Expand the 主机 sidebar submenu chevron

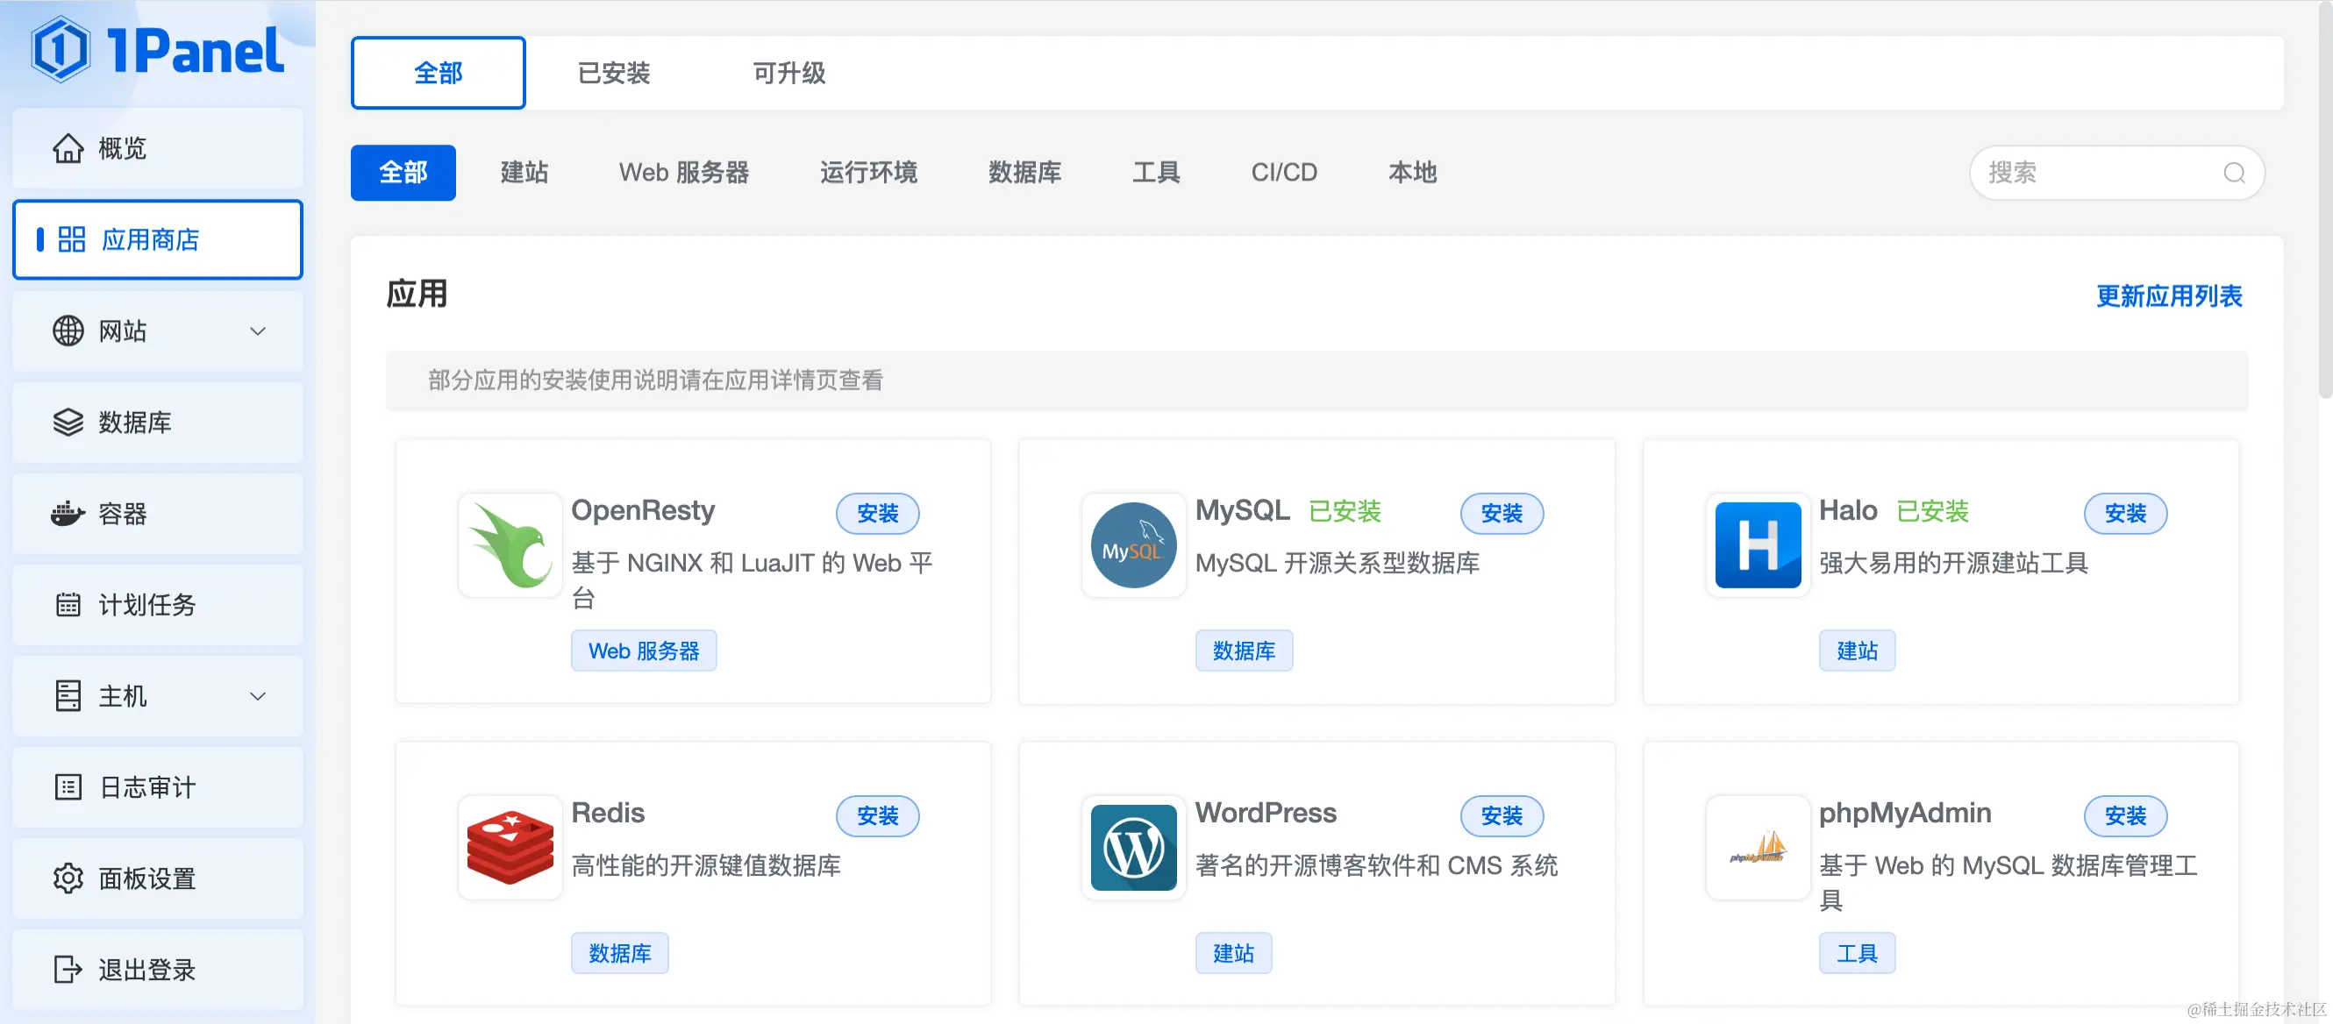258,696
